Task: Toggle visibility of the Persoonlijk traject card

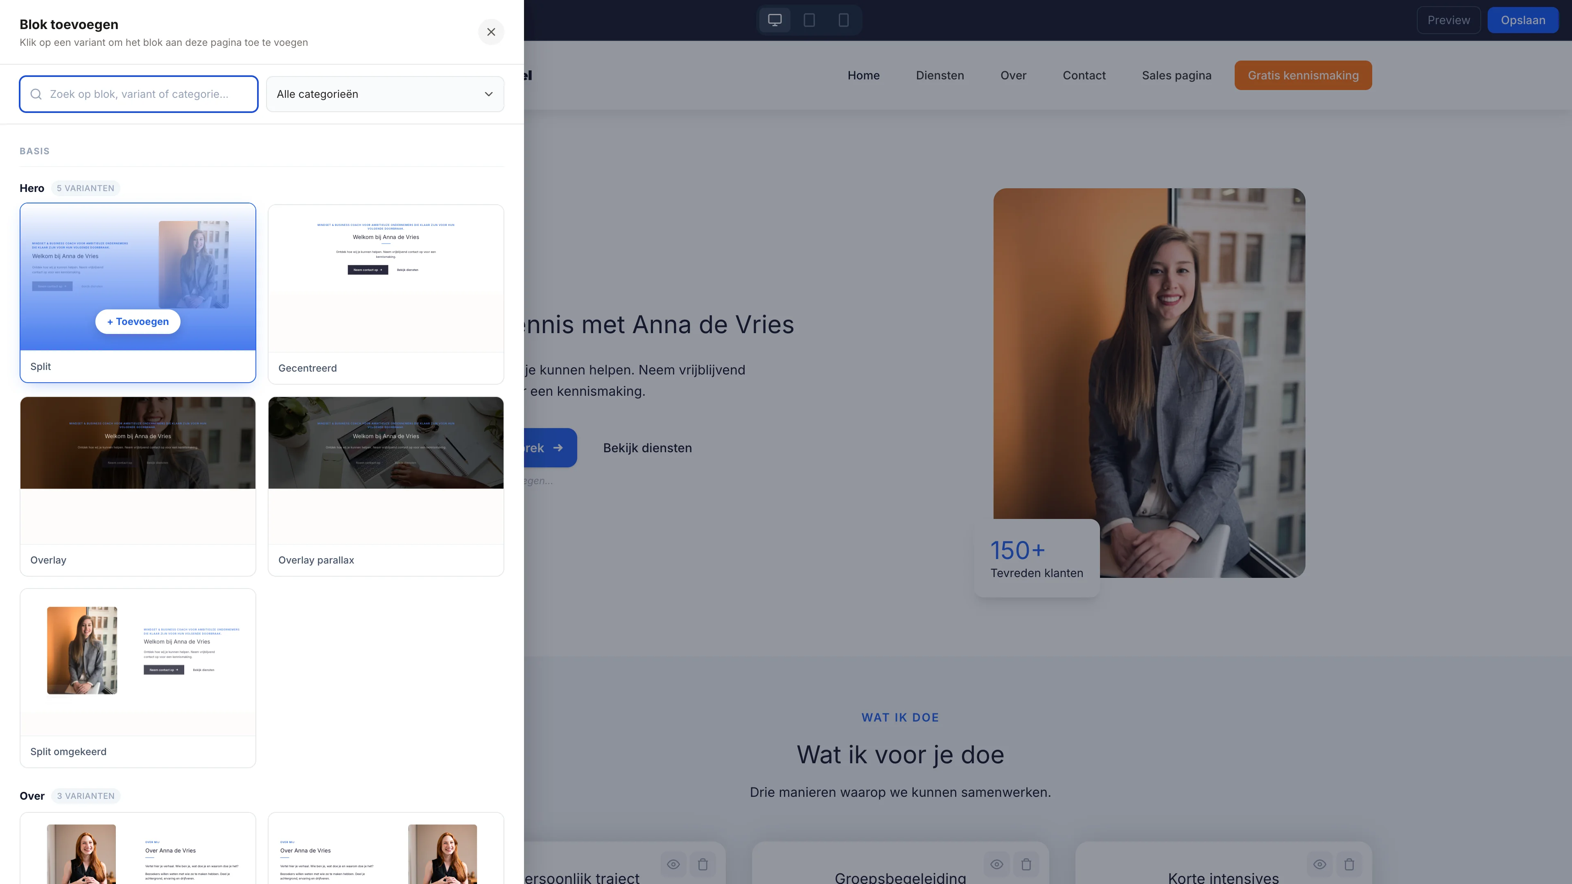Action: click(673, 864)
